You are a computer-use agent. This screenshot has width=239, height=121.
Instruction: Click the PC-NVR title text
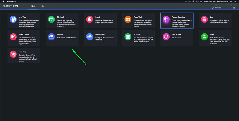[x=137, y=35]
